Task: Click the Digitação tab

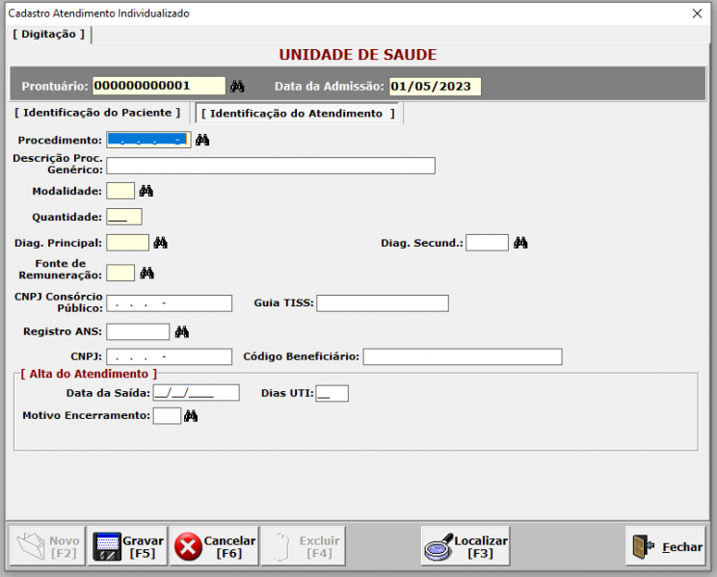Action: point(49,34)
